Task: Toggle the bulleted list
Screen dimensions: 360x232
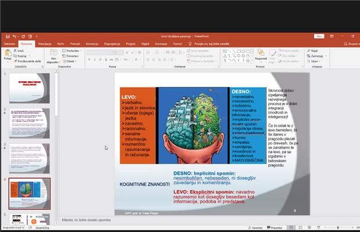Action: 149,53
